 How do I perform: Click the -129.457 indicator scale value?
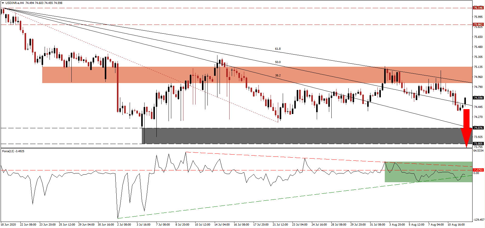coord(478,220)
